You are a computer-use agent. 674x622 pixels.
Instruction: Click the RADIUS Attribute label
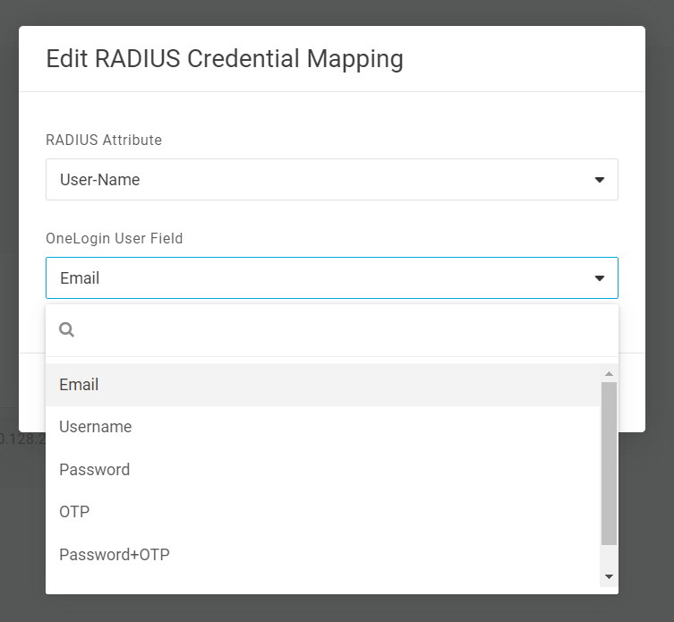(x=104, y=140)
